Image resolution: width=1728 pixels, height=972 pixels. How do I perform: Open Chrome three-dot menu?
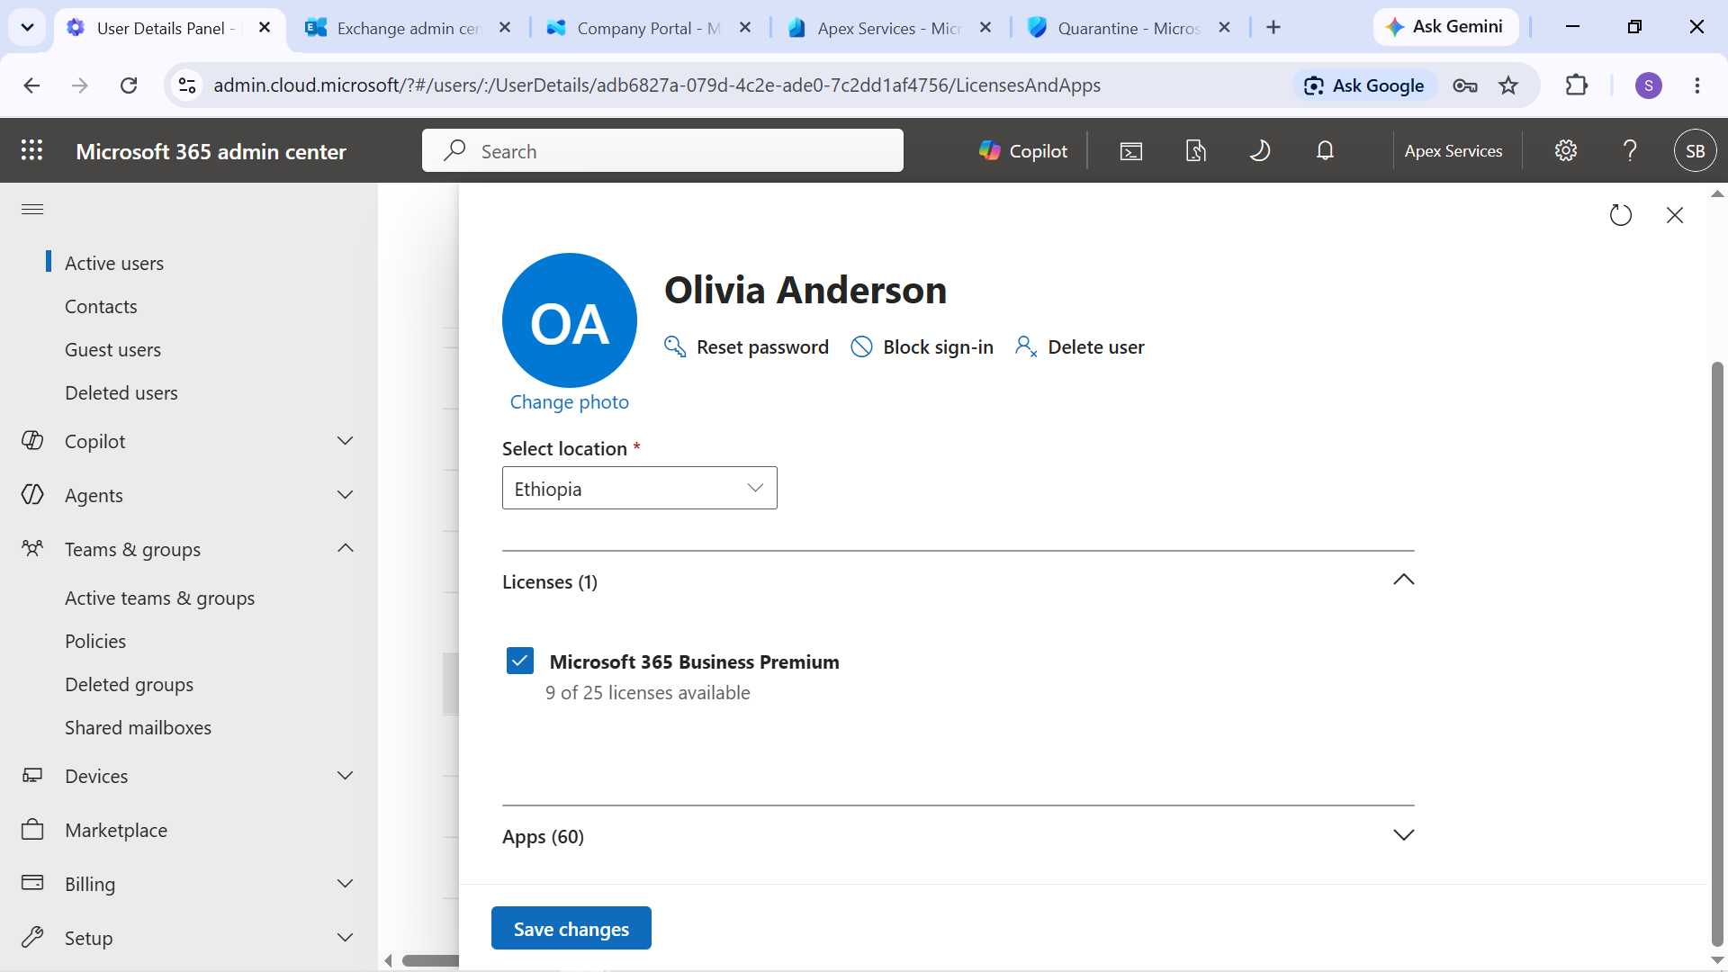tap(1697, 85)
